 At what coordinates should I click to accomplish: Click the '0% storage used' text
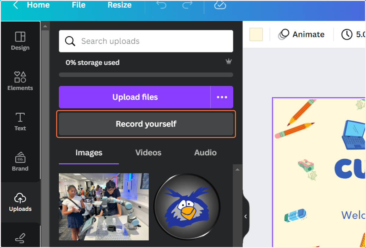pyautogui.click(x=92, y=63)
